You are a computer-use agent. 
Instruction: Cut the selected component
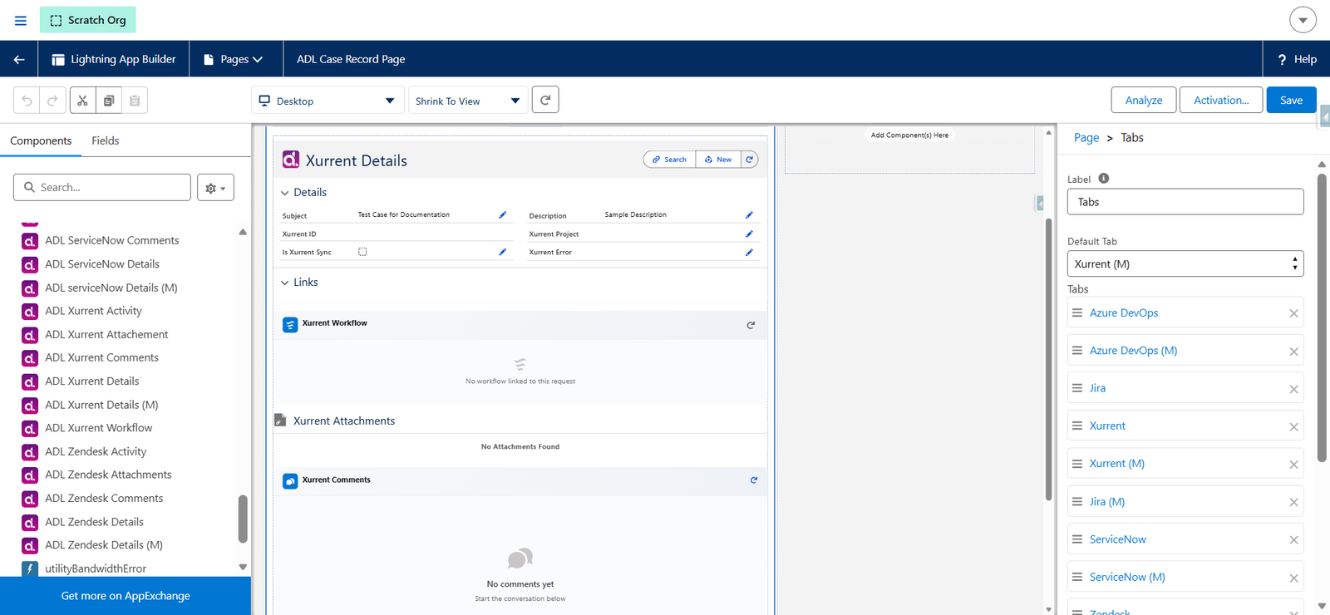pos(82,101)
